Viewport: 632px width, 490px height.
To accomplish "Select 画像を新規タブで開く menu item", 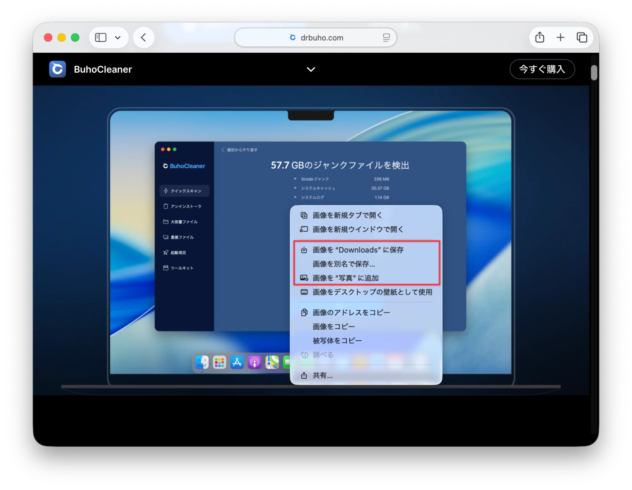I will 366,215.
